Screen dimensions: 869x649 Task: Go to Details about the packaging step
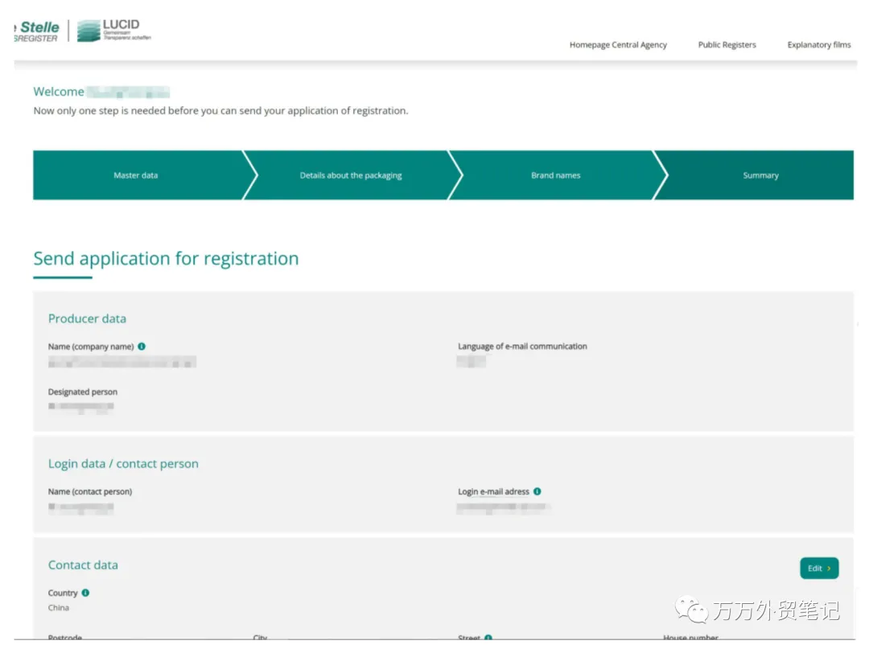(x=352, y=175)
